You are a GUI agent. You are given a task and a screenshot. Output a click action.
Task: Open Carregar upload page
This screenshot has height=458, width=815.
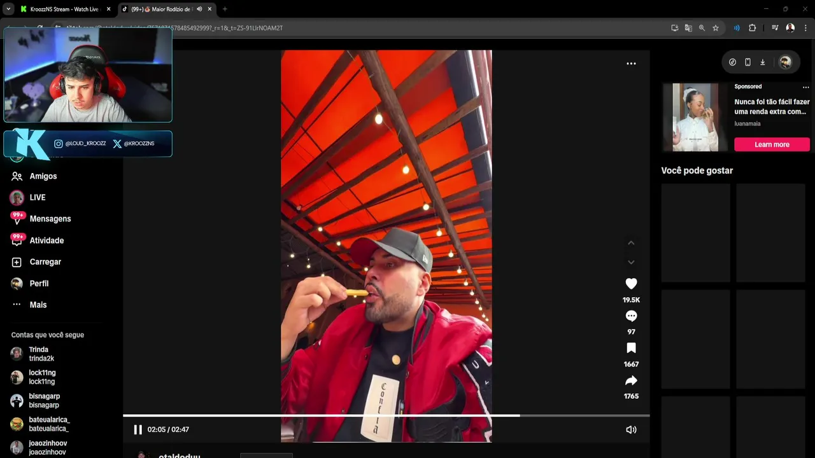click(45, 262)
